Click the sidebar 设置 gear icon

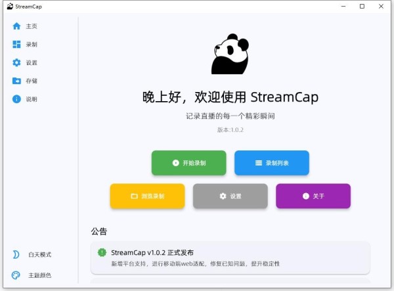pos(16,62)
